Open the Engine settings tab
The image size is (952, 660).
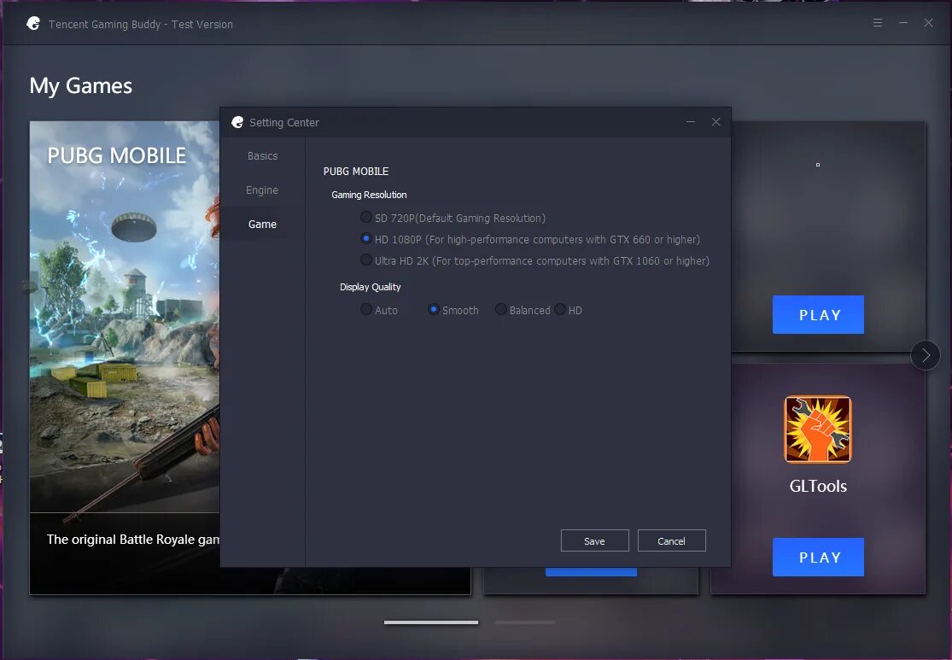point(262,190)
